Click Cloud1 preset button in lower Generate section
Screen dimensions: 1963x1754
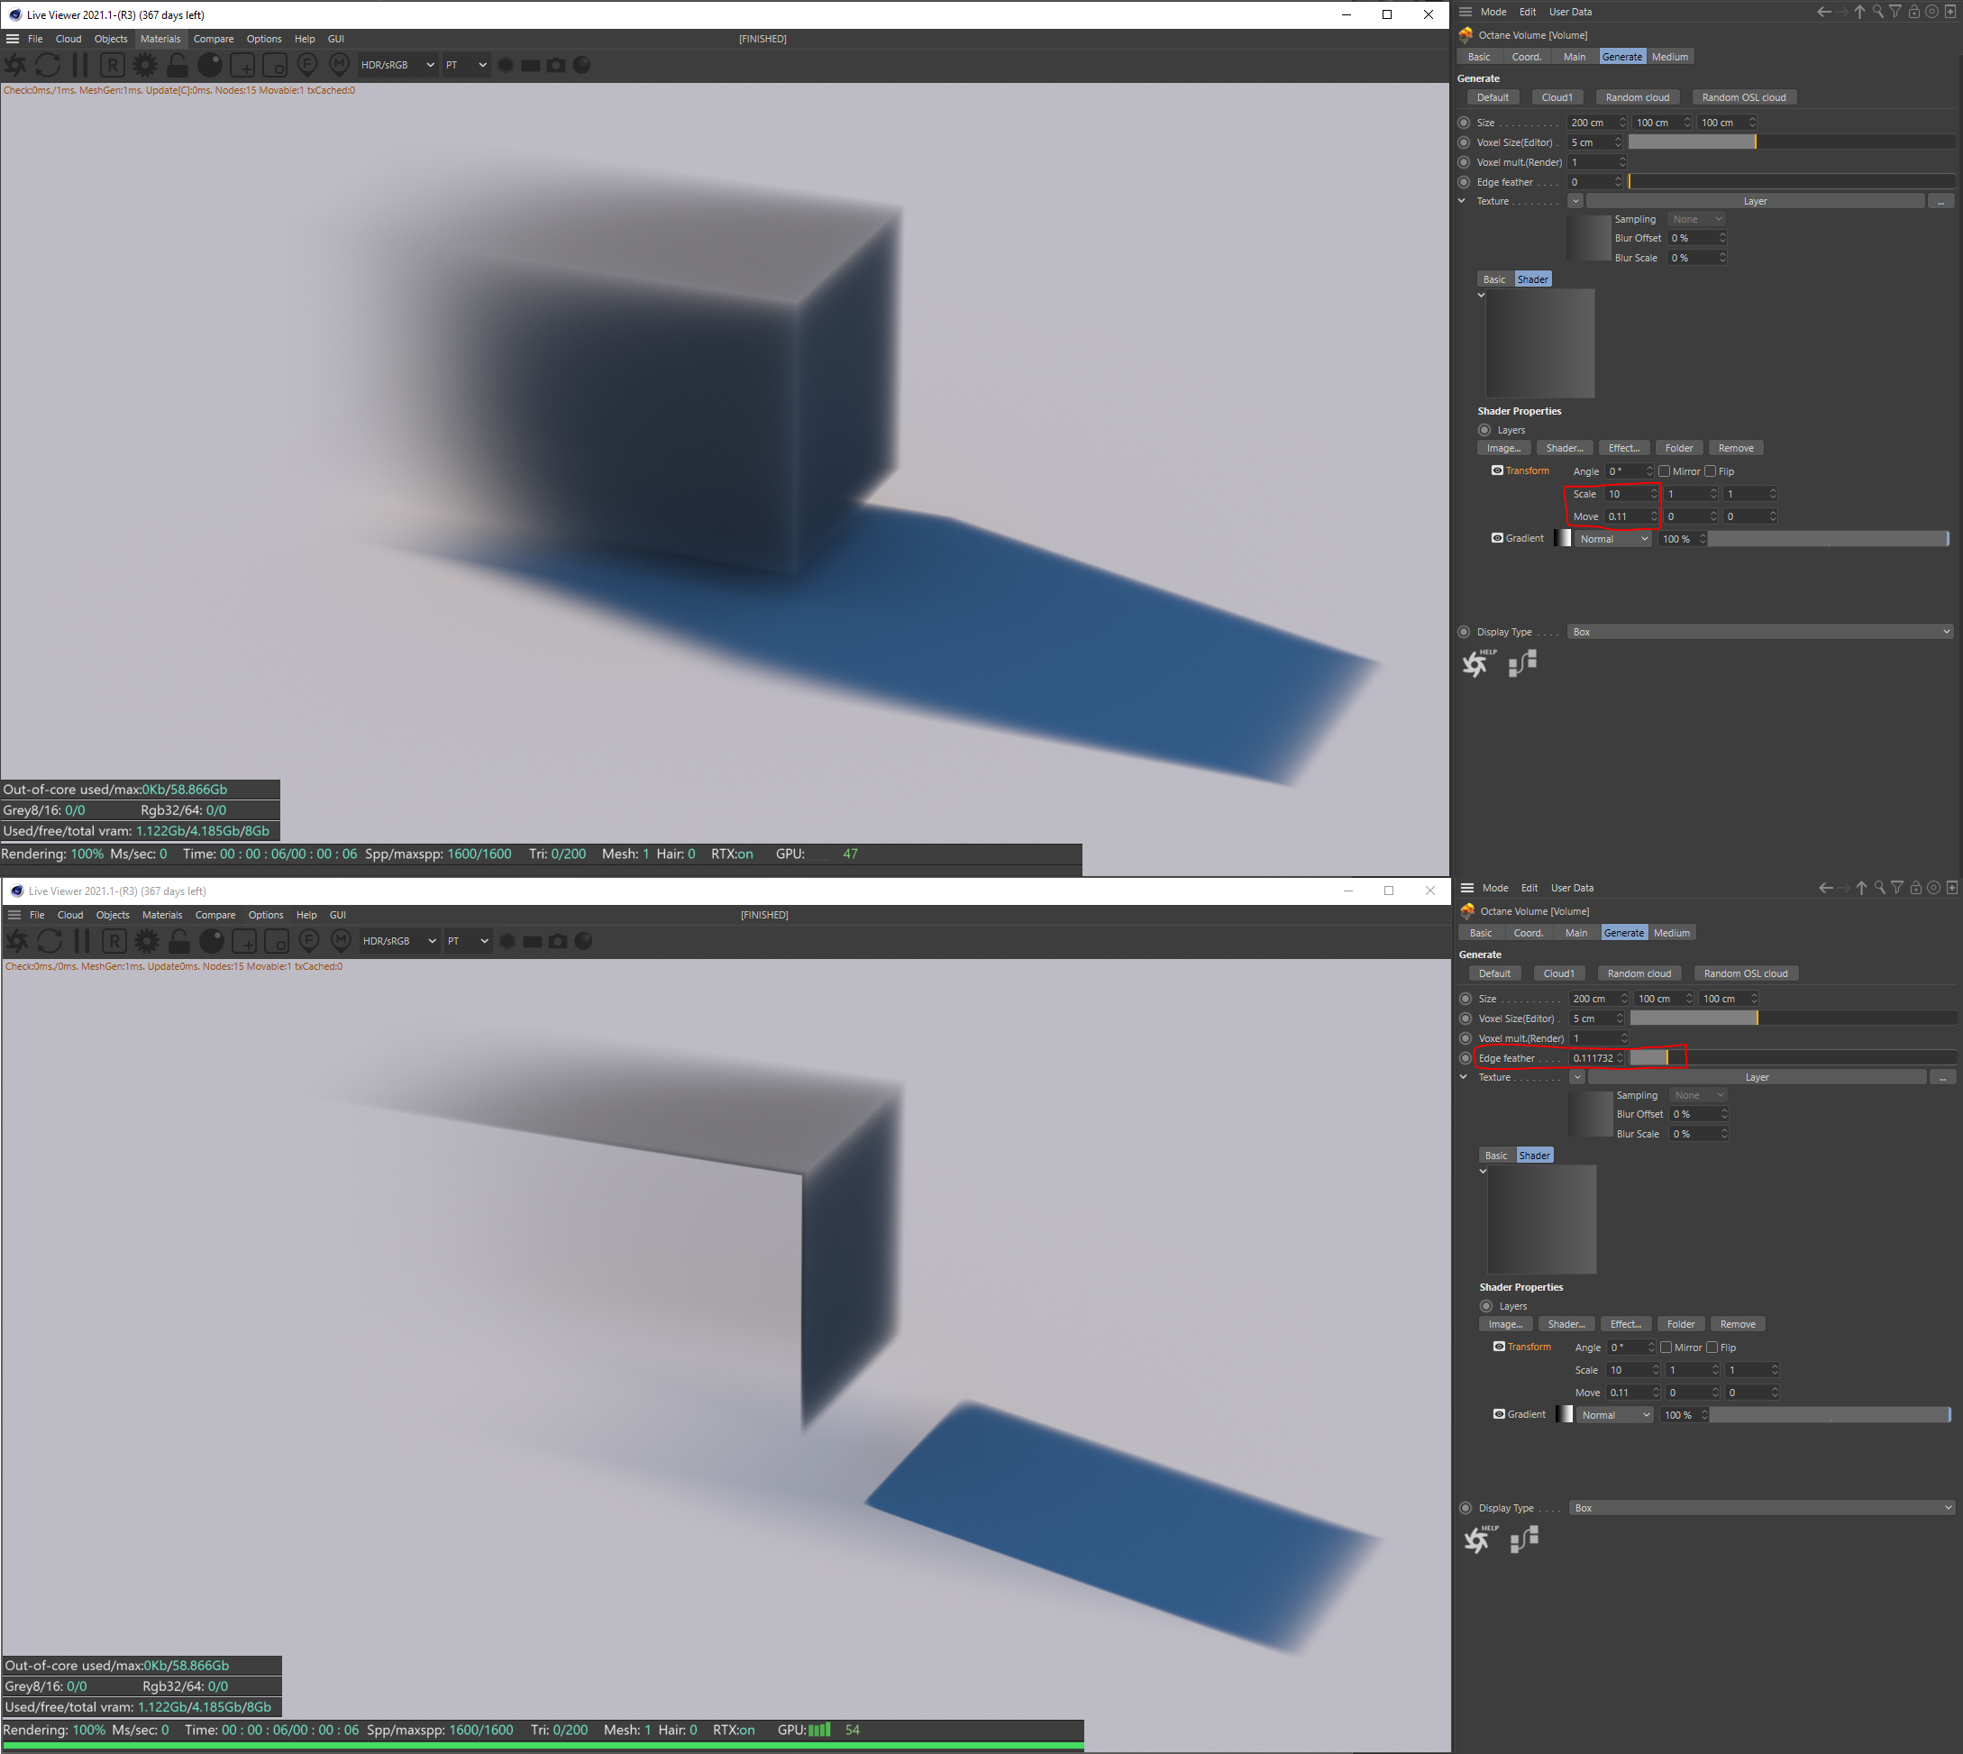point(1558,973)
